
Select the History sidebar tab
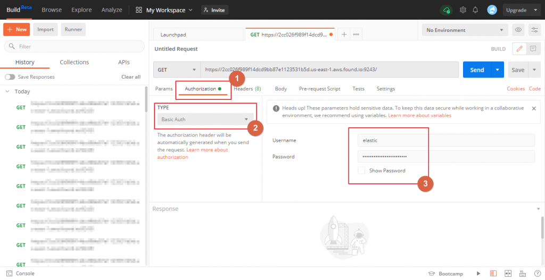[24, 62]
